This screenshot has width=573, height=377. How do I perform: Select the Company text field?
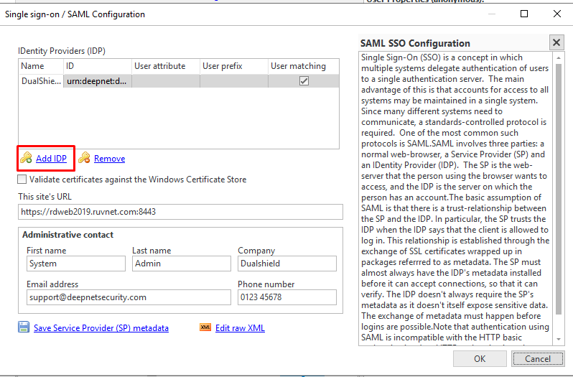[286, 264]
